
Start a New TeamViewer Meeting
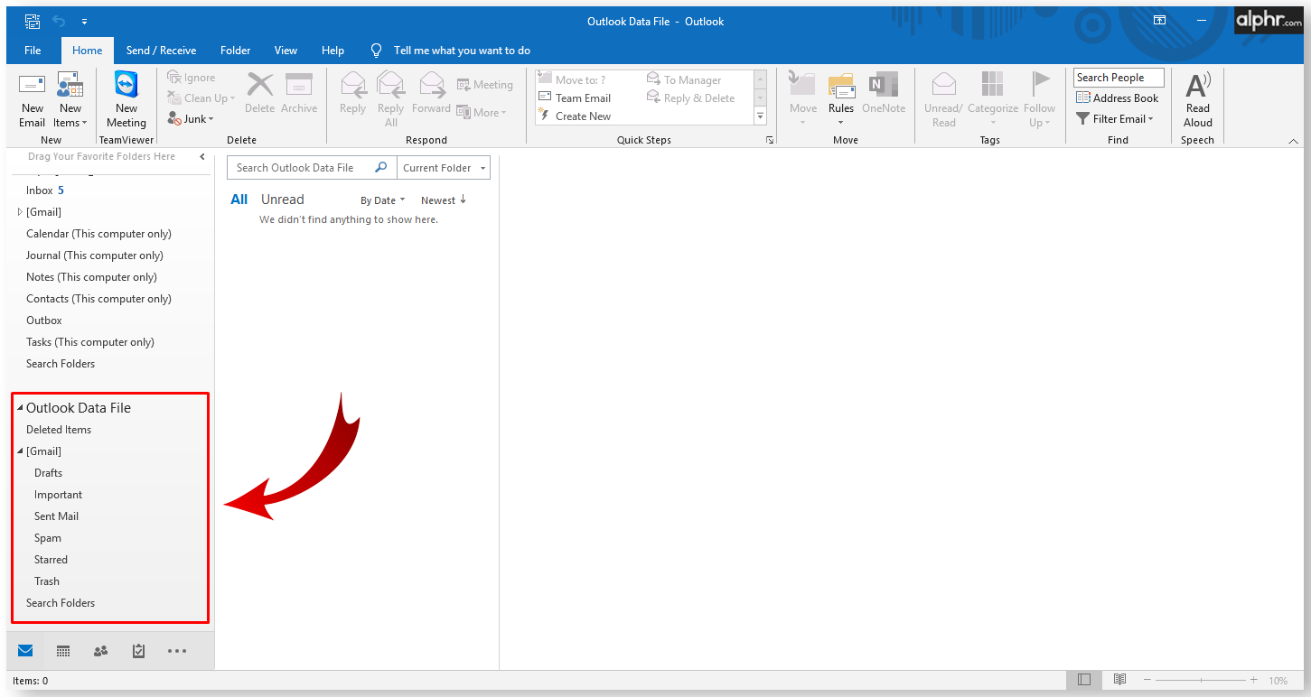[x=126, y=100]
